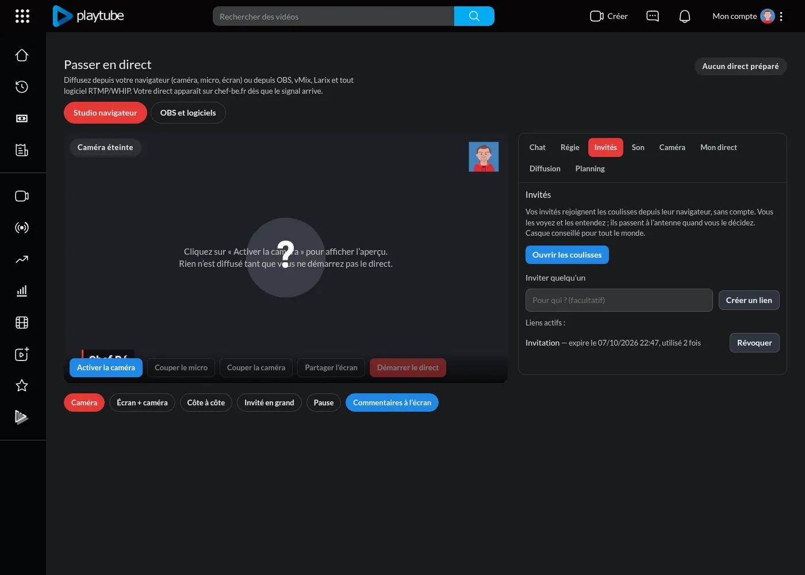Switch to the Diffusion tab

coord(545,169)
